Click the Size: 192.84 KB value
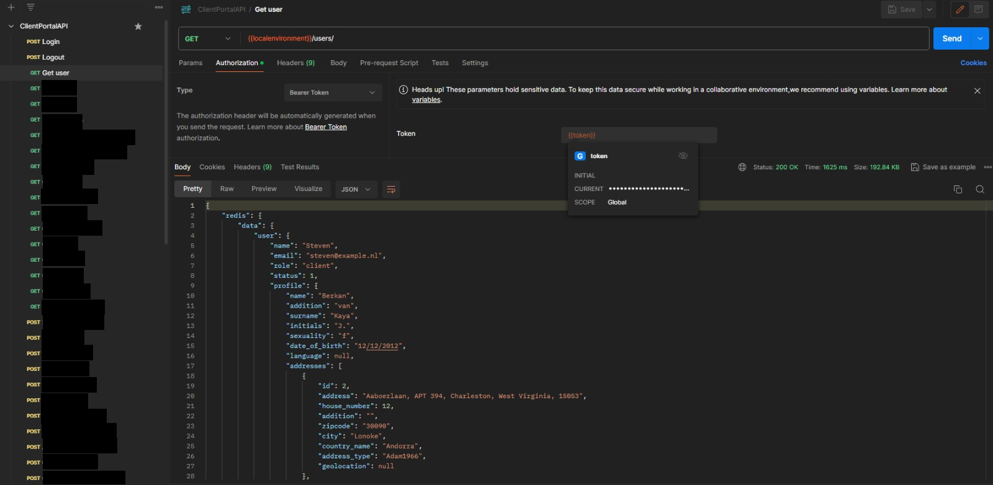The image size is (993, 485). click(876, 167)
